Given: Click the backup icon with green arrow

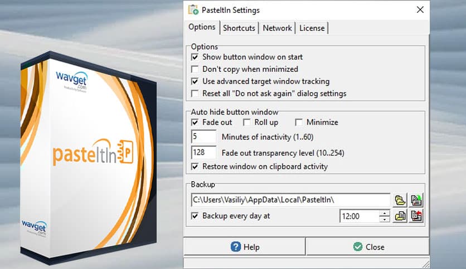Looking at the screenshot, I should point(416,200).
